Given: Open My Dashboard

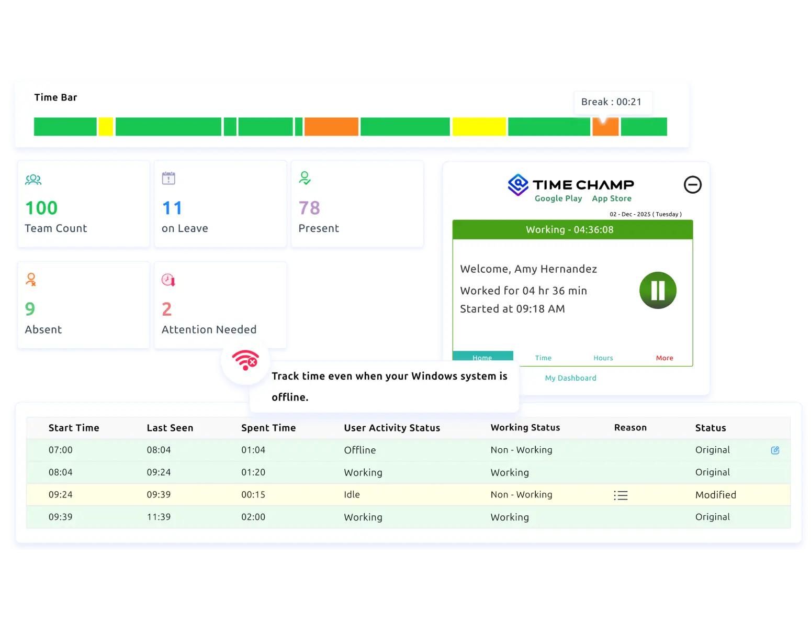Looking at the screenshot, I should 570,378.
